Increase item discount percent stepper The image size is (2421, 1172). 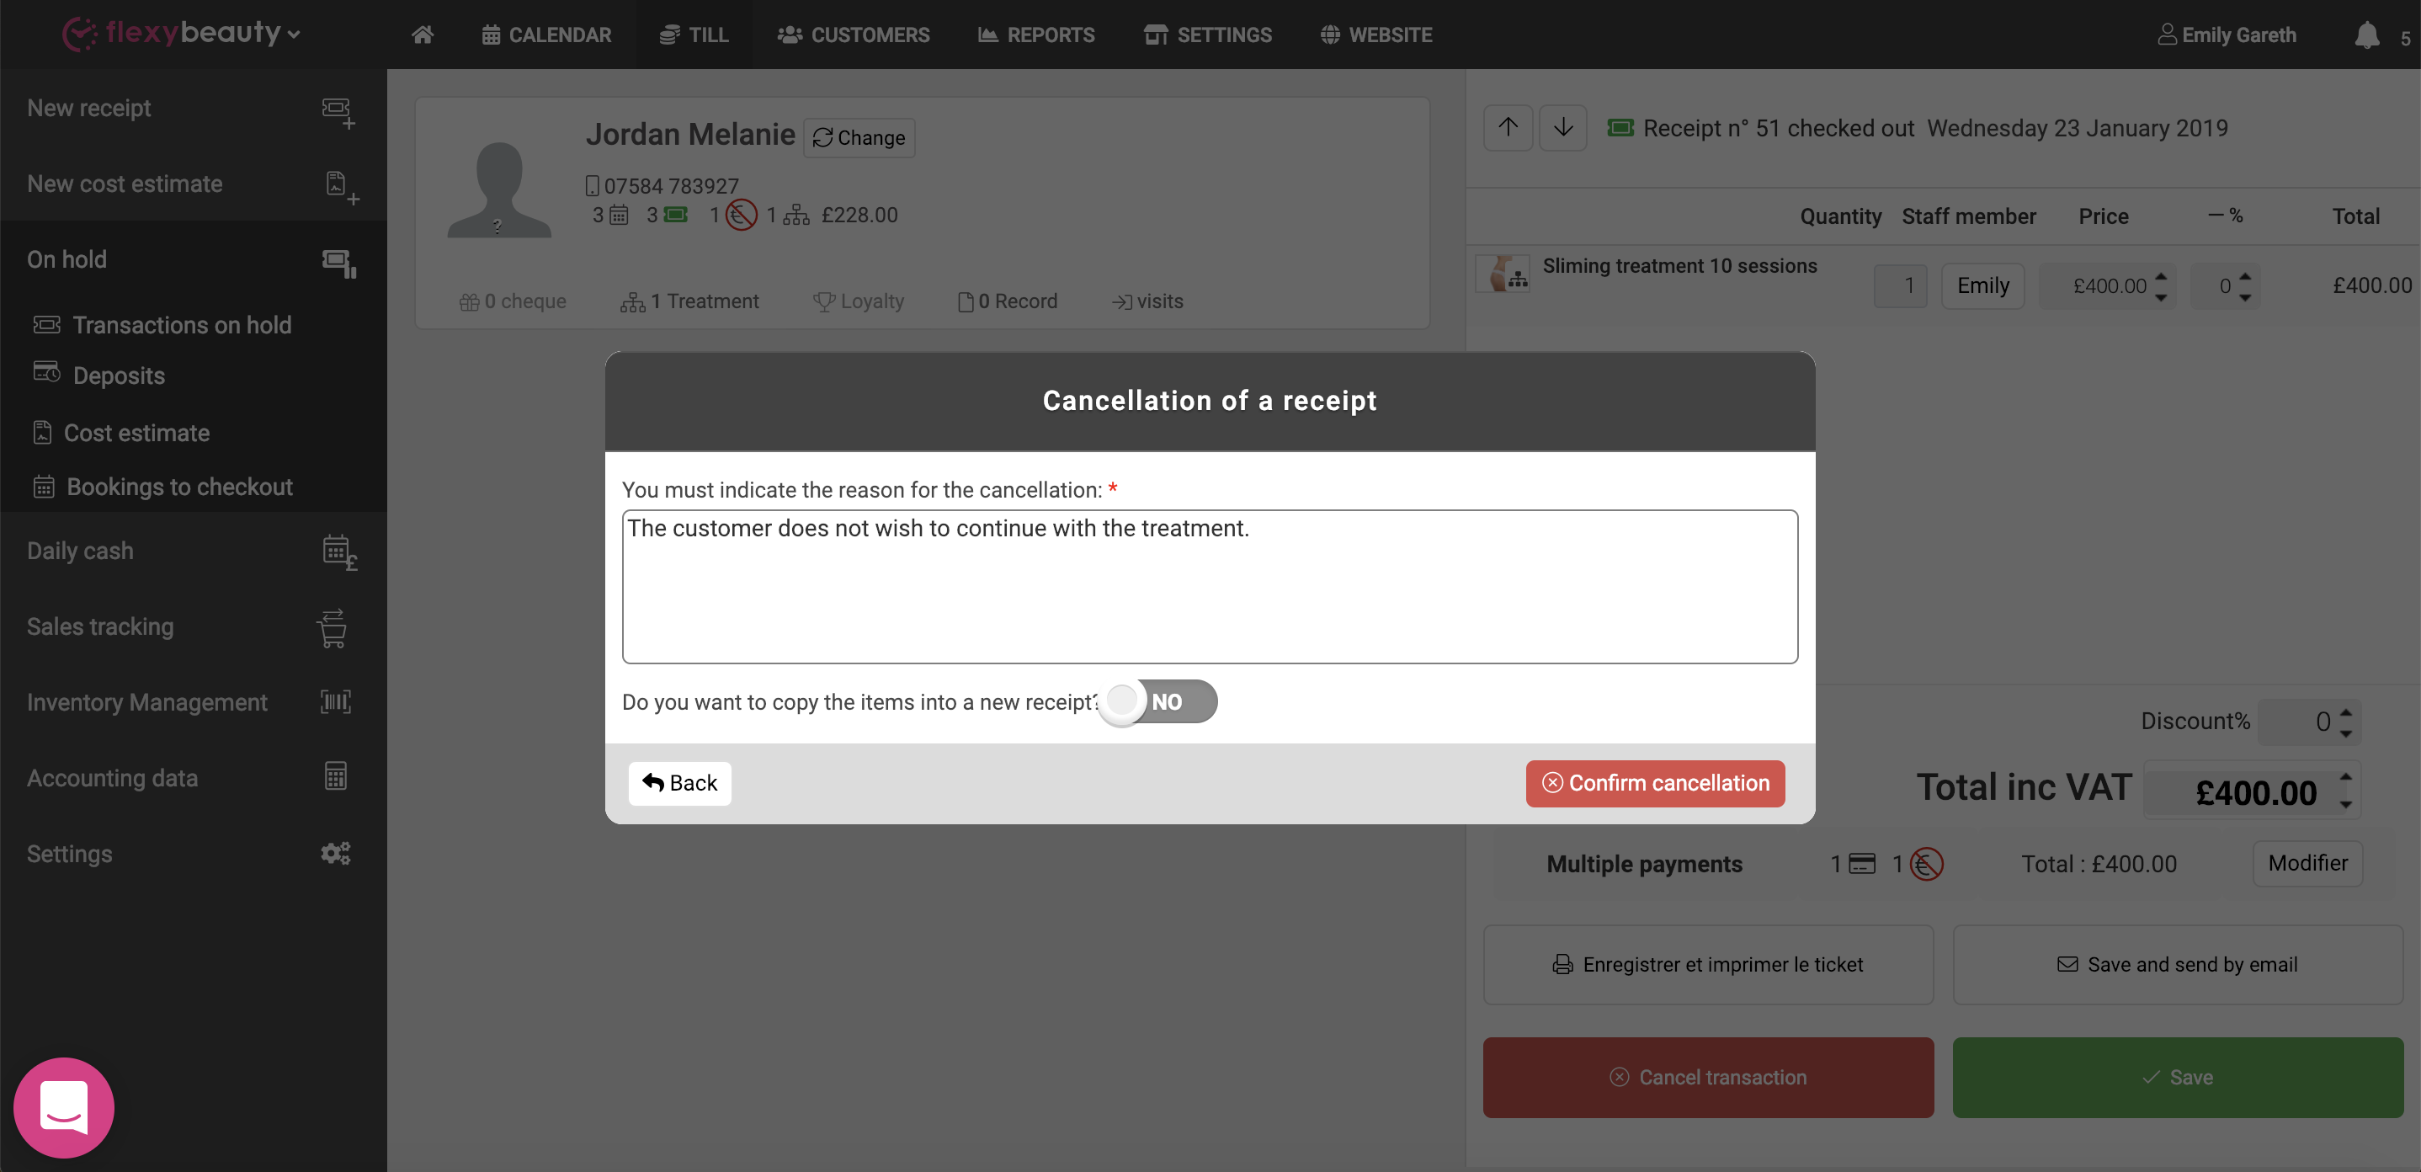[x=2244, y=276]
